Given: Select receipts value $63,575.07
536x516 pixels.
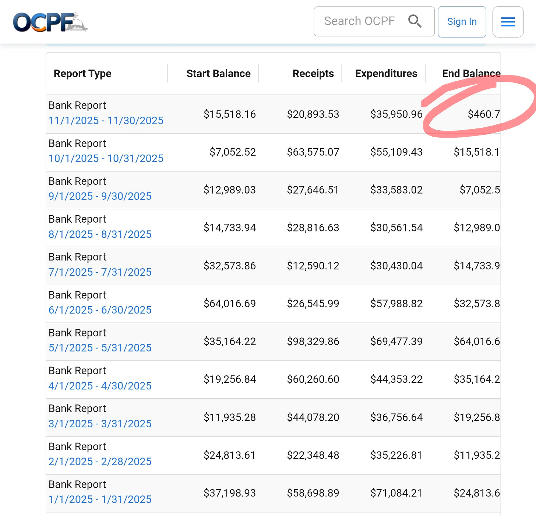Looking at the screenshot, I should click(313, 152).
